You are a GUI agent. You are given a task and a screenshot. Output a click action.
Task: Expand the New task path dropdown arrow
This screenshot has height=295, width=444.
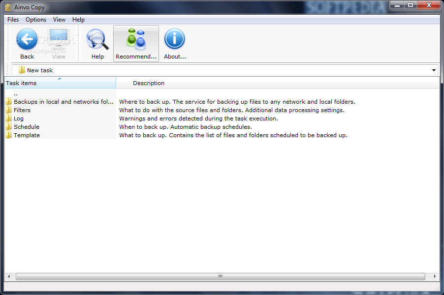pos(434,70)
